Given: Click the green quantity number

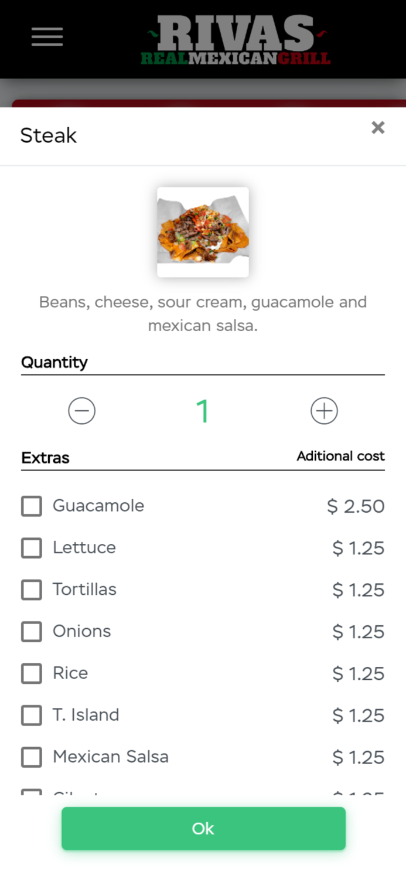Looking at the screenshot, I should (203, 411).
